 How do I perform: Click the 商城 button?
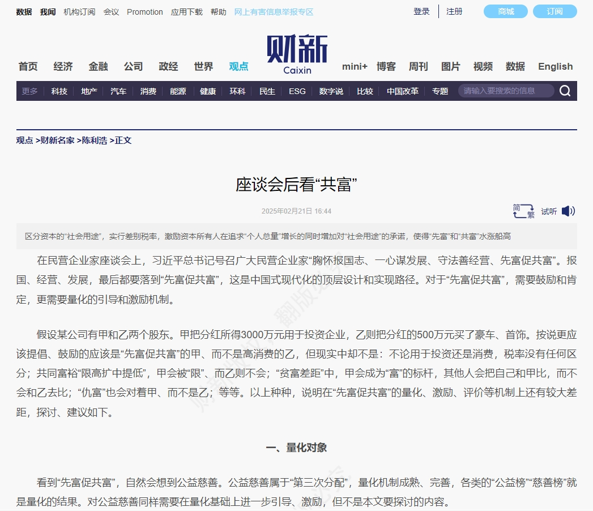pos(505,11)
